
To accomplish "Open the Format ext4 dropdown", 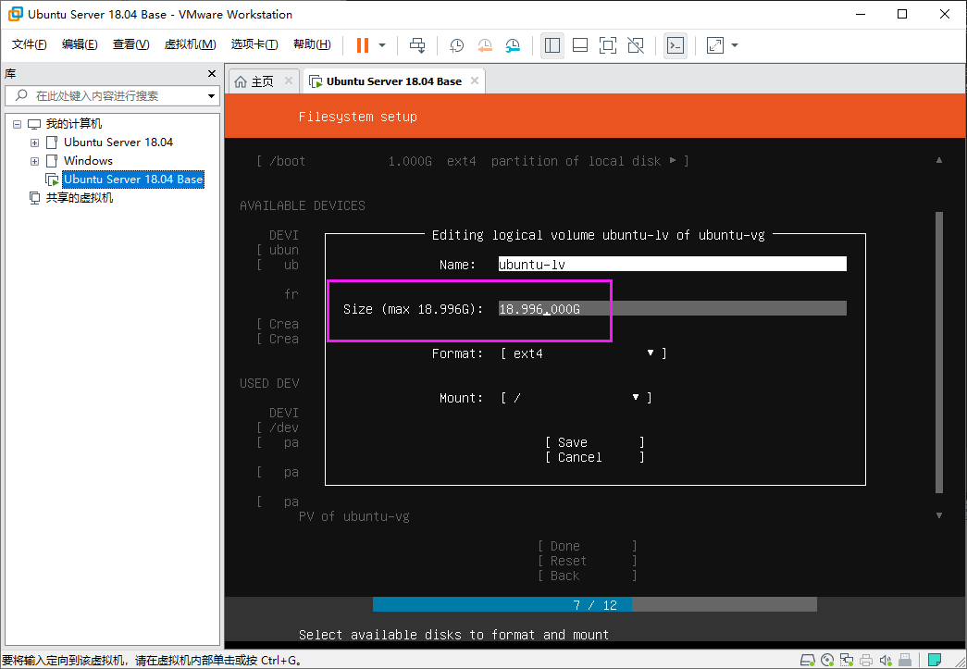I will pyautogui.click(x=584, y=353).
